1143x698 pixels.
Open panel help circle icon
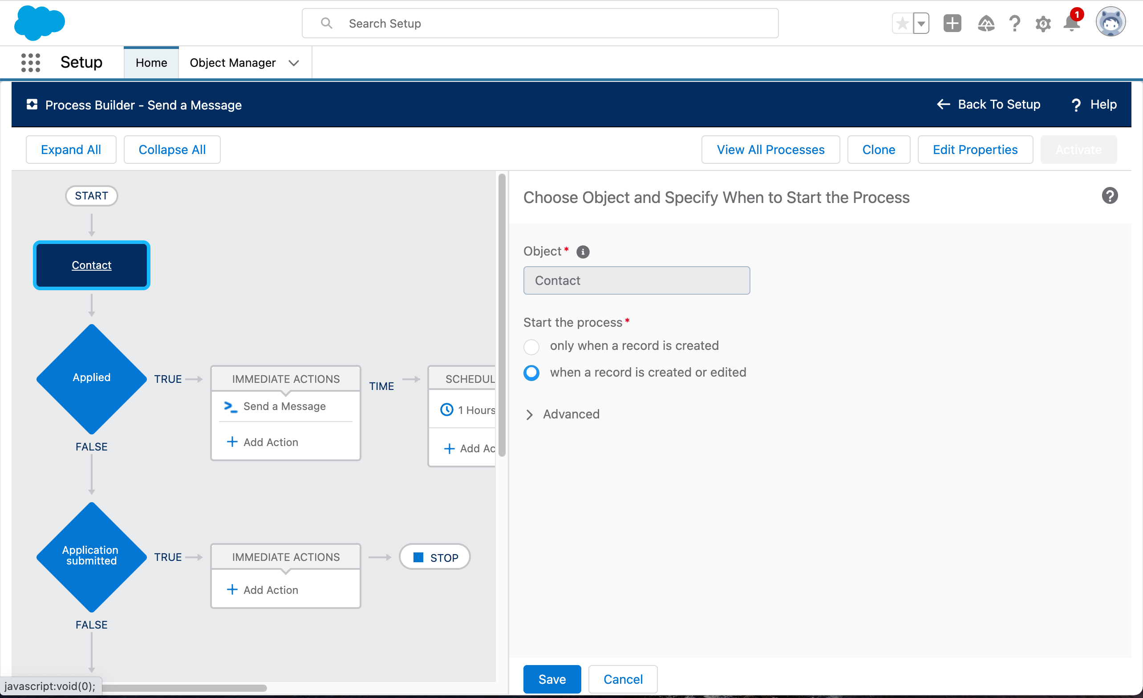(1110, 196)
